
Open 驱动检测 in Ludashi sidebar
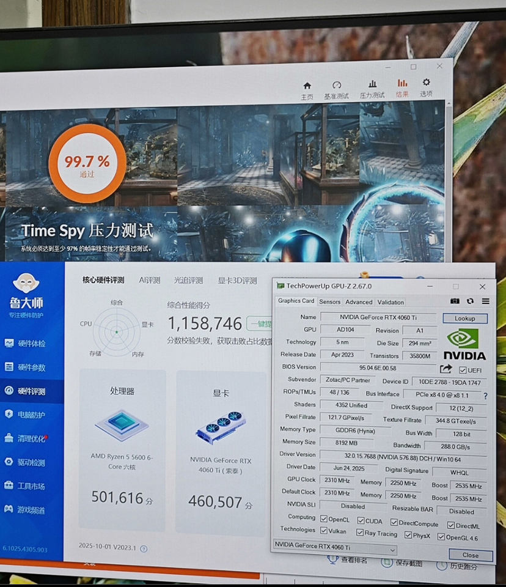coord(25,462)
